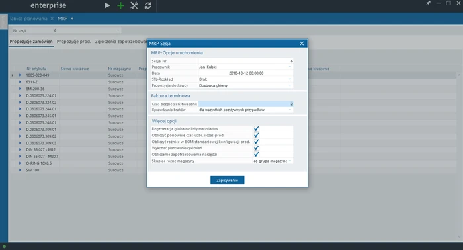Uncheck Regeneracja globalne listy materiałów checkbox

click(x=257, y=129)
